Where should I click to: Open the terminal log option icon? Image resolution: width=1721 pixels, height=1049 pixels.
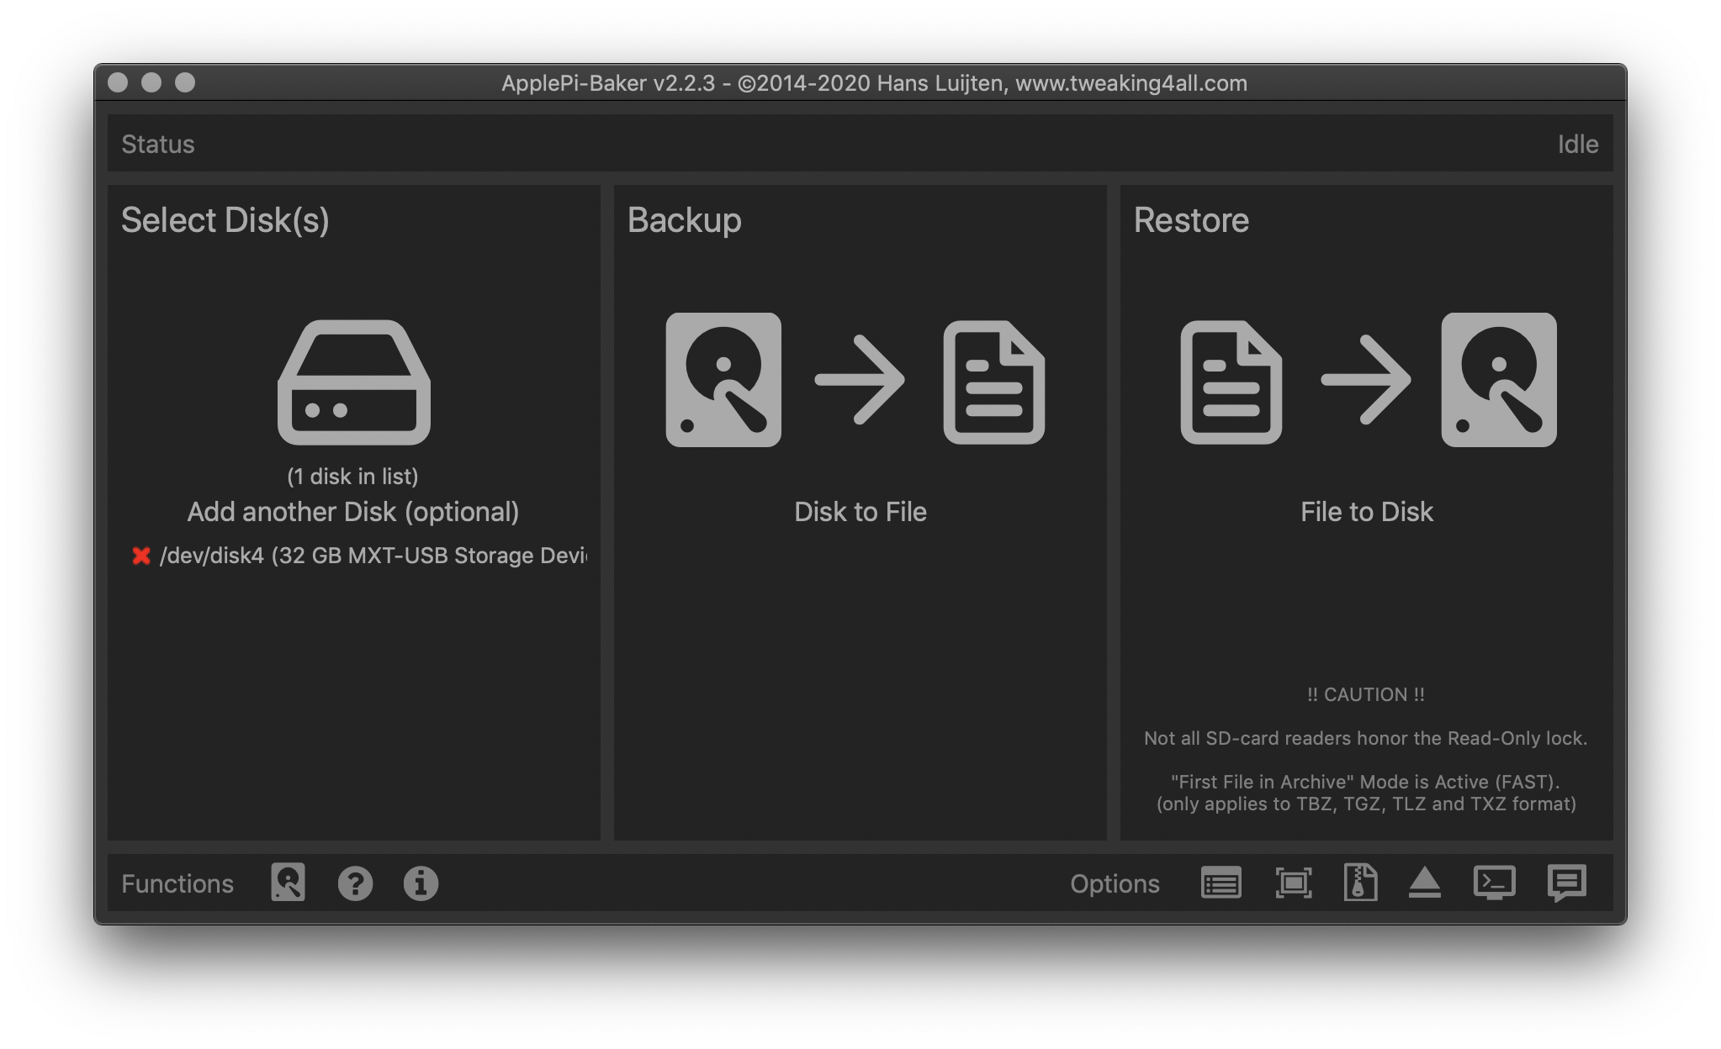coord(1495,883)
